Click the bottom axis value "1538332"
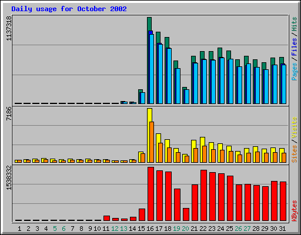301x235 pixels. coord(9,178)
